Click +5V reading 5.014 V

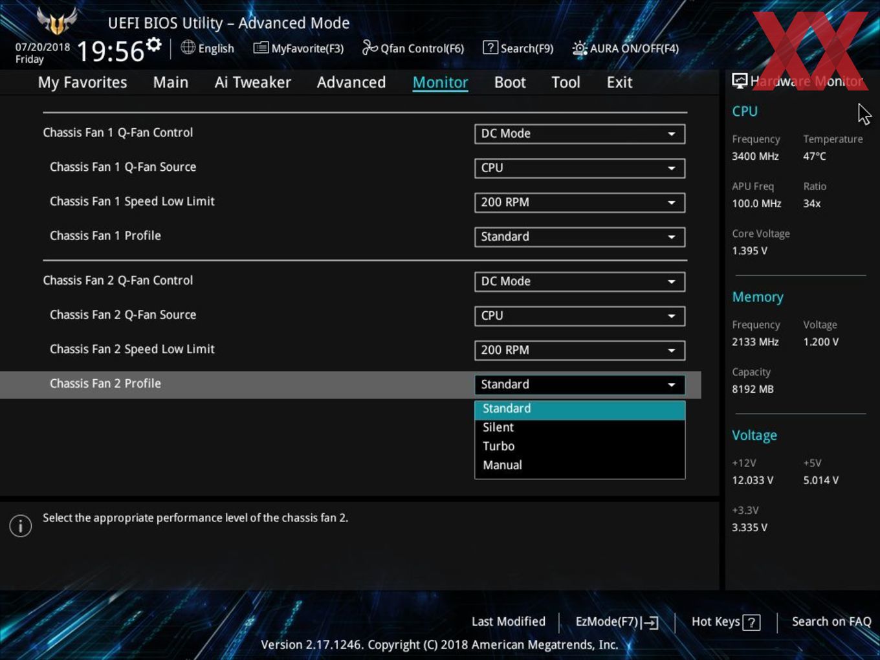click(821, 481)
